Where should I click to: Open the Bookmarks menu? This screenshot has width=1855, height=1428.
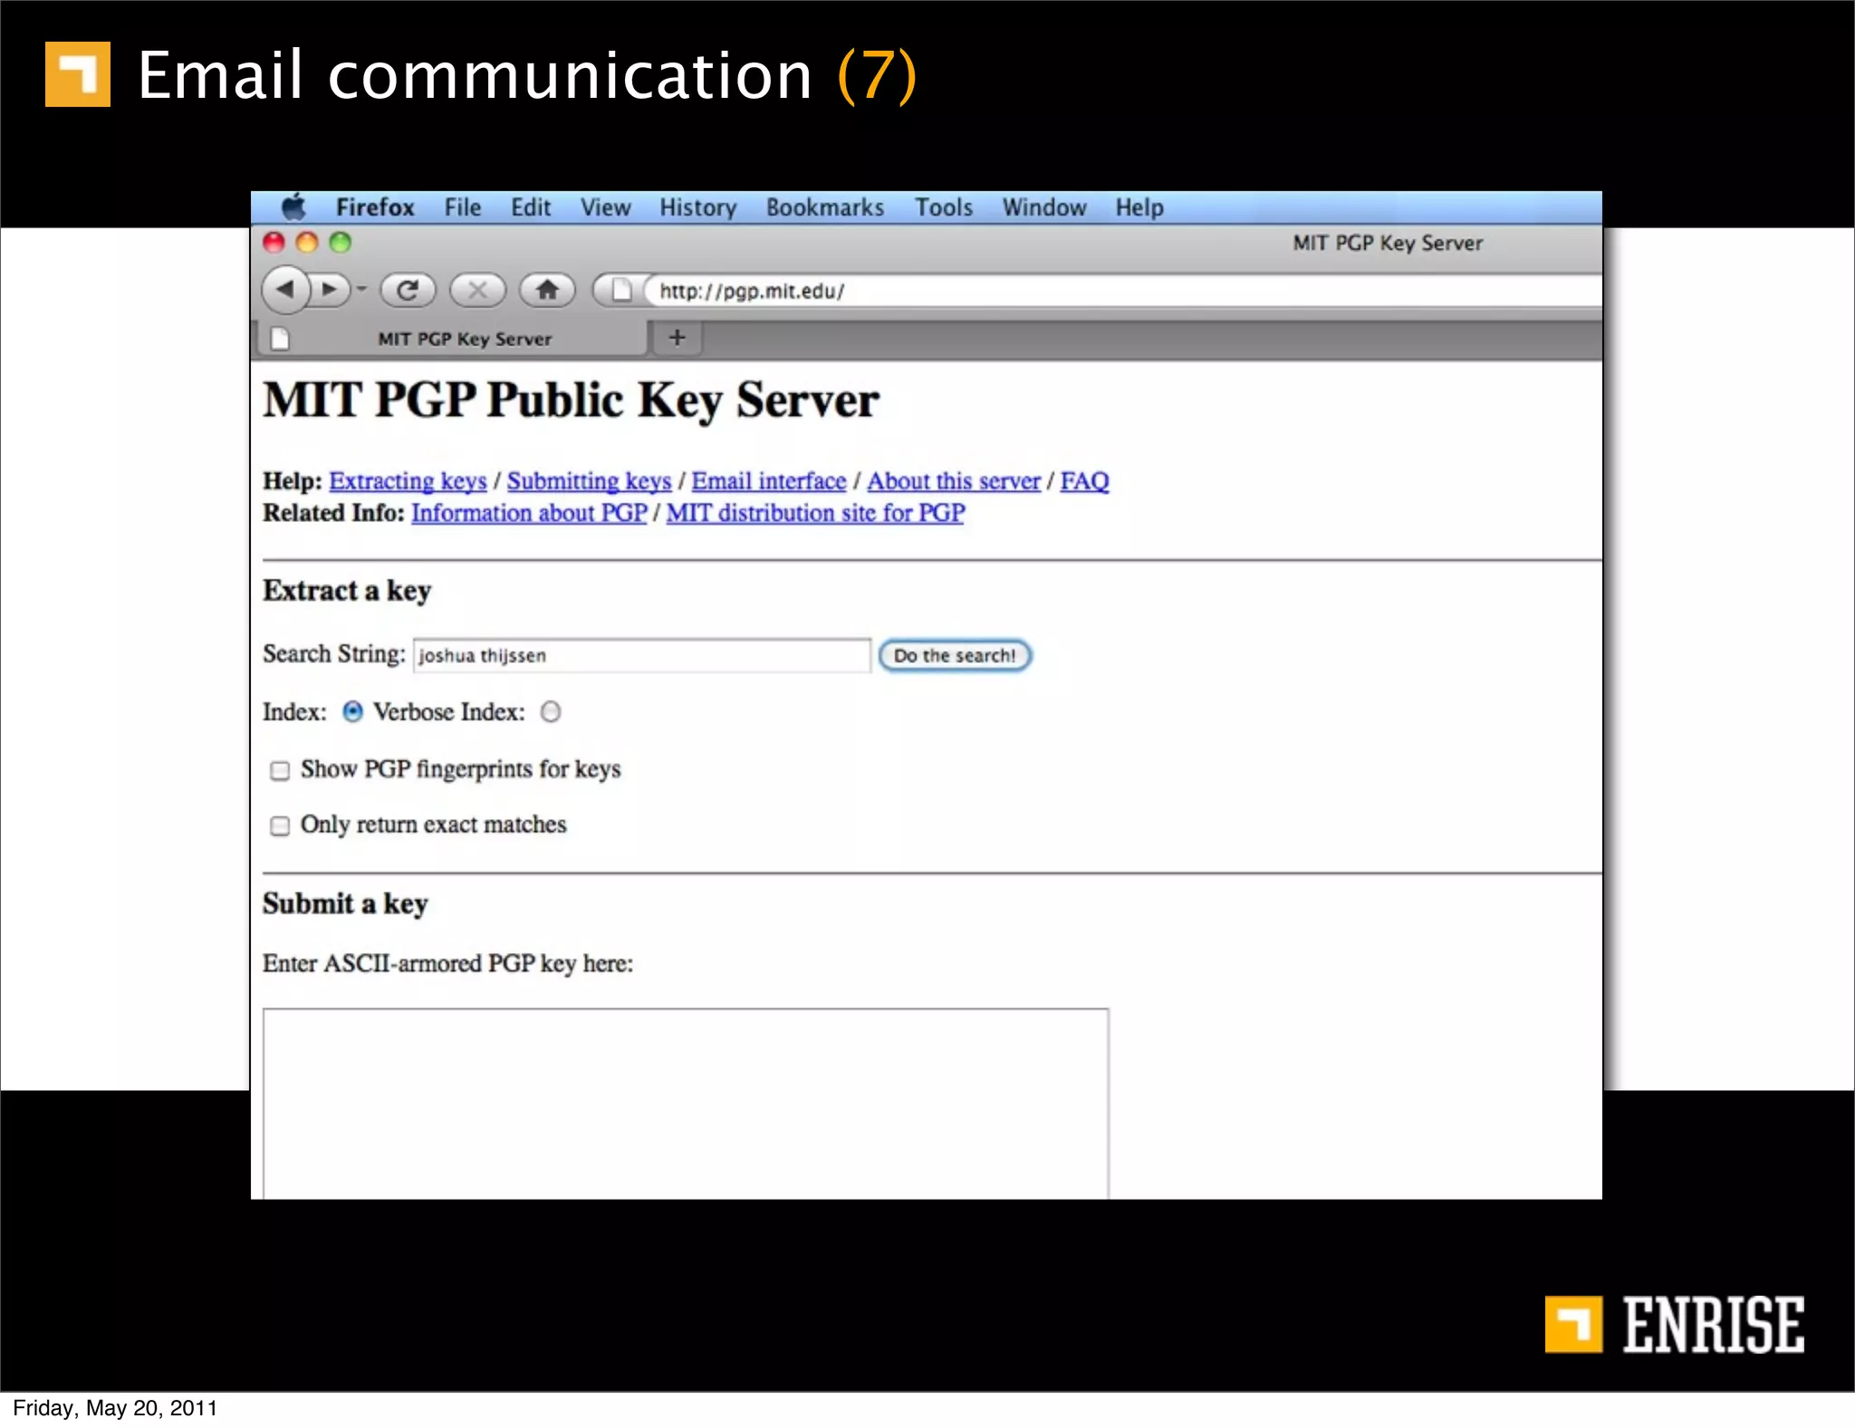click(x=825, y=207)
